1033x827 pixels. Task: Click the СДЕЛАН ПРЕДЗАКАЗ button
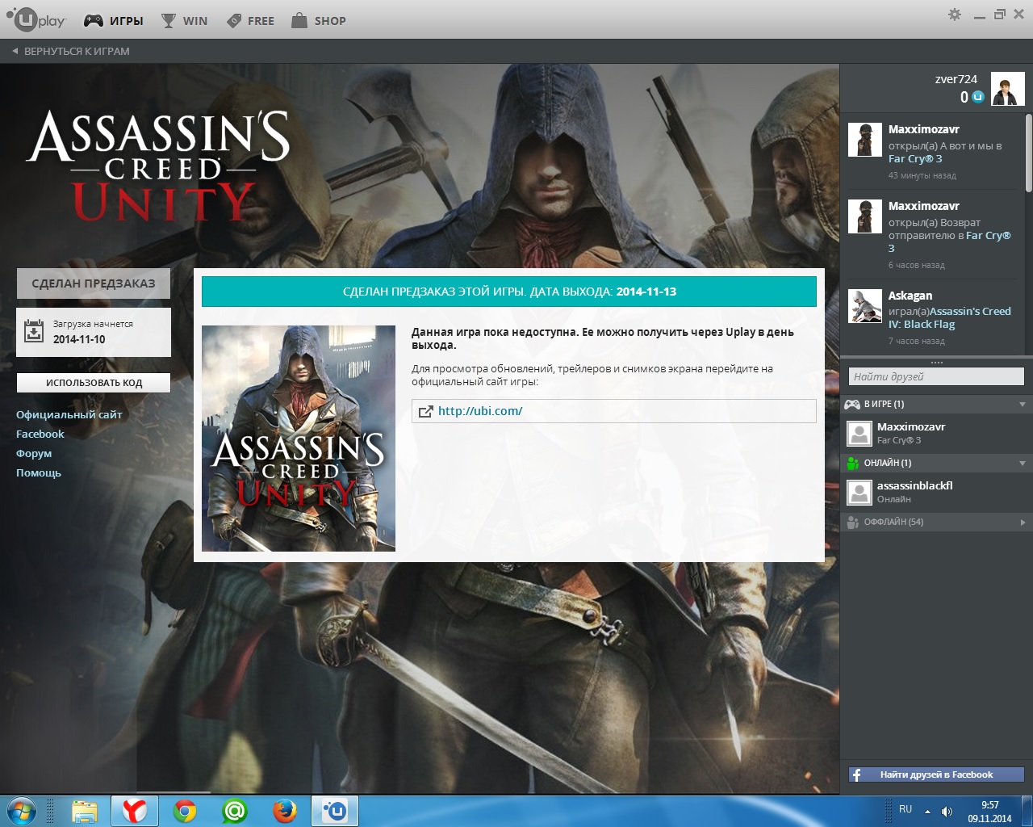click(94, 283)
